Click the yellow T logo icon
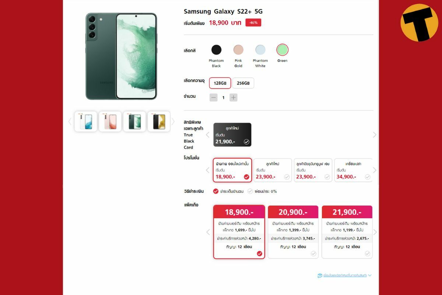This screenshot has height=295, width=442. [419, 22]
